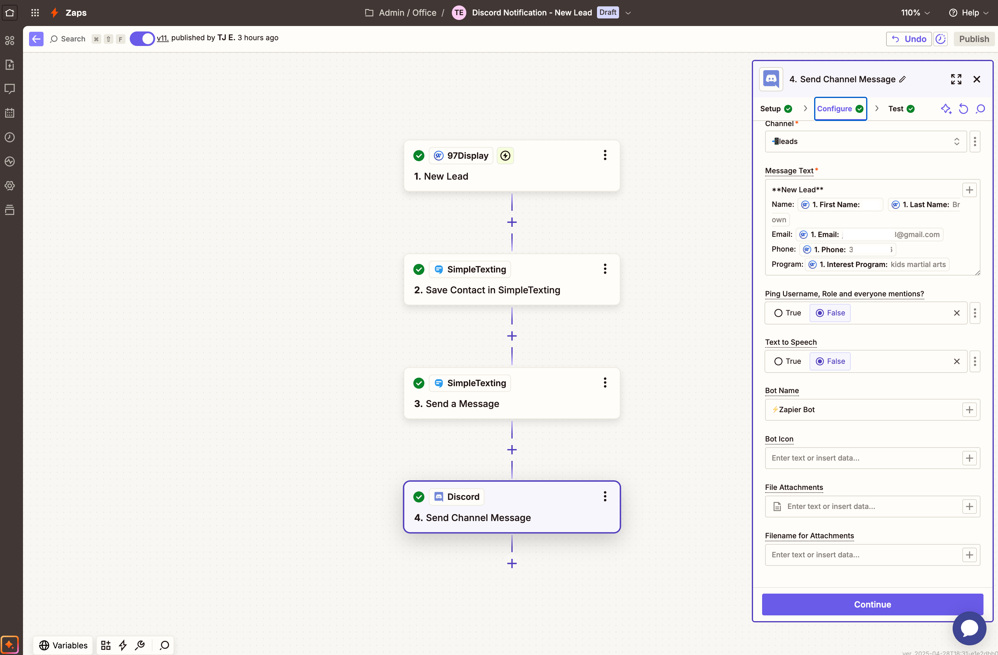Click the Zapier home icon
The image size is (998, 655).
coord(10,13)
